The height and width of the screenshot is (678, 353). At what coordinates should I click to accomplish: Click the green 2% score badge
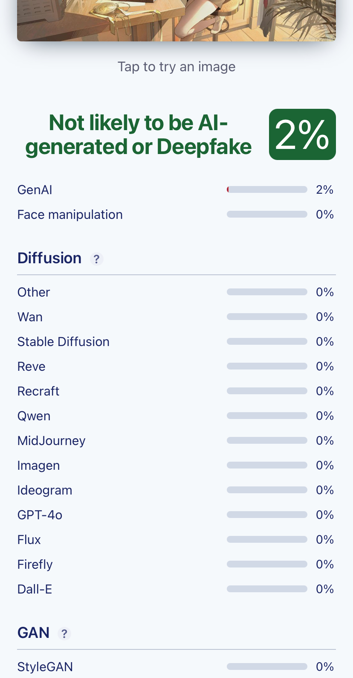302,134
